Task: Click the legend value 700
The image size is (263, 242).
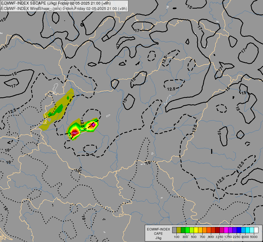Action: [x=203, y=237]
